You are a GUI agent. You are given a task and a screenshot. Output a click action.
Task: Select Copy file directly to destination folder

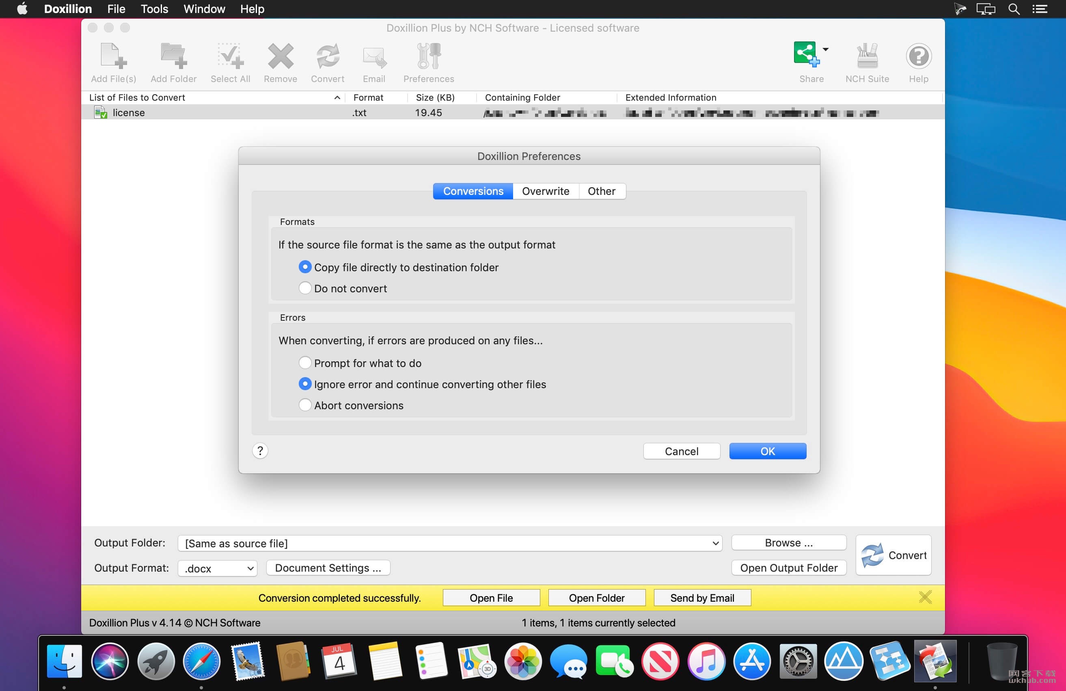tap(305, 267)
